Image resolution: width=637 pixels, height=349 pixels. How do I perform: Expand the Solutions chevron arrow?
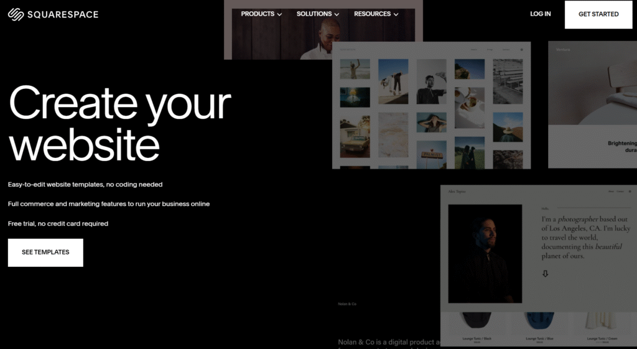click(337, 14)
